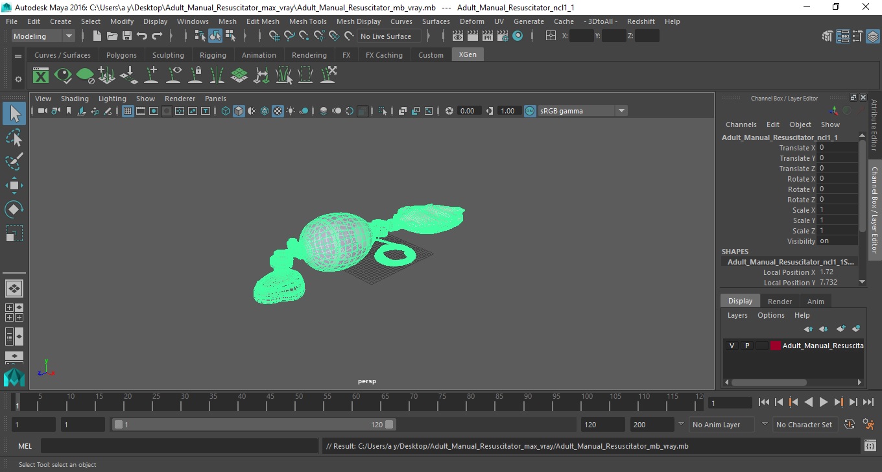Viewport: 882px width, 472px height.
Task: Activate the Move tool in toolbox
Action: click(x=14, y=185)
